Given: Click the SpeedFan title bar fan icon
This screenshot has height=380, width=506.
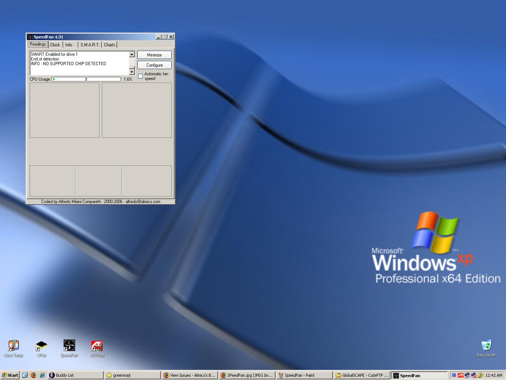Looking at the screenshot, I should click(30, 37).
